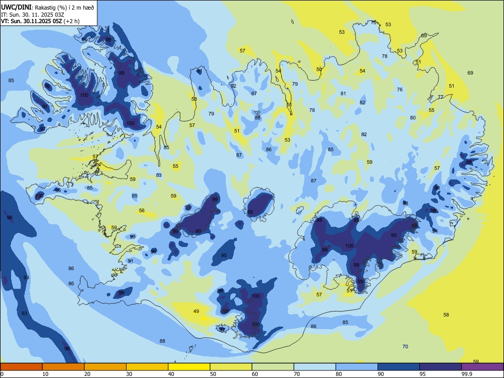Click the legend tick label "40"
This screenshot has width=504, height=378.
point(171,374)
